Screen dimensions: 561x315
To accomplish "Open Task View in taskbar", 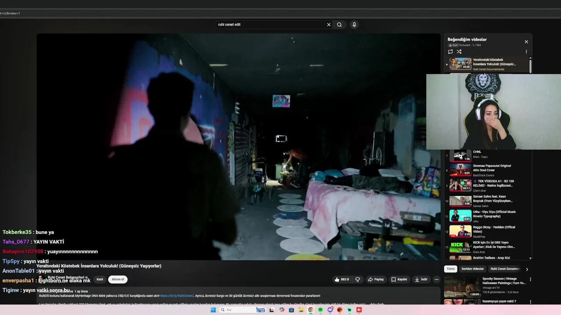I will (271, 310).
